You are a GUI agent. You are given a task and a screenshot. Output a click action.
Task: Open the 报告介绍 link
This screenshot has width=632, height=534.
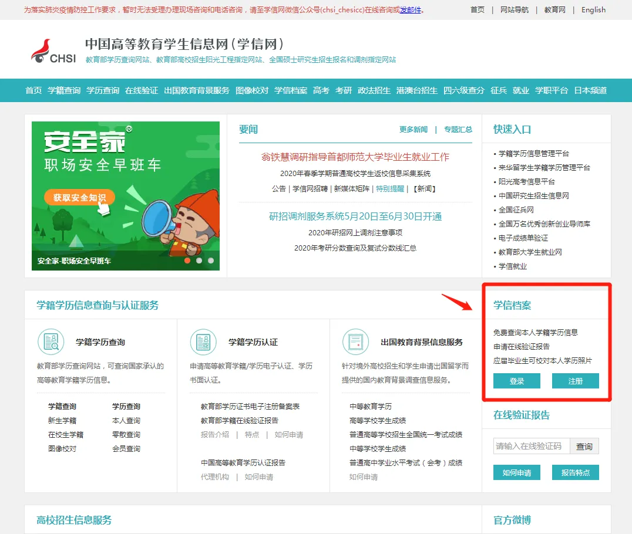pos(215,434)
